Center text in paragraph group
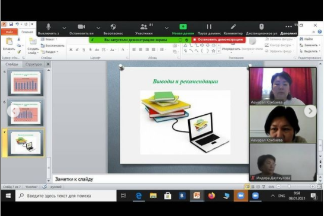This screenshot has width=324, height=216. point(141,49)
